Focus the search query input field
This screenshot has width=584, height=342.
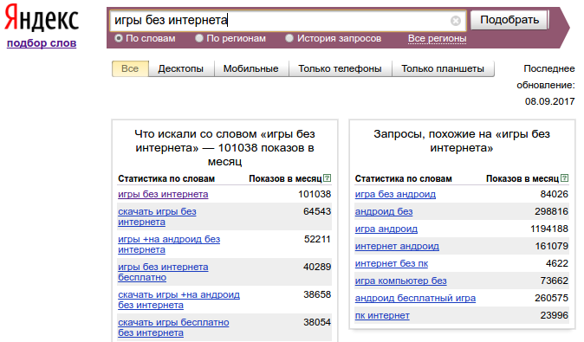(x=279, y=20)
